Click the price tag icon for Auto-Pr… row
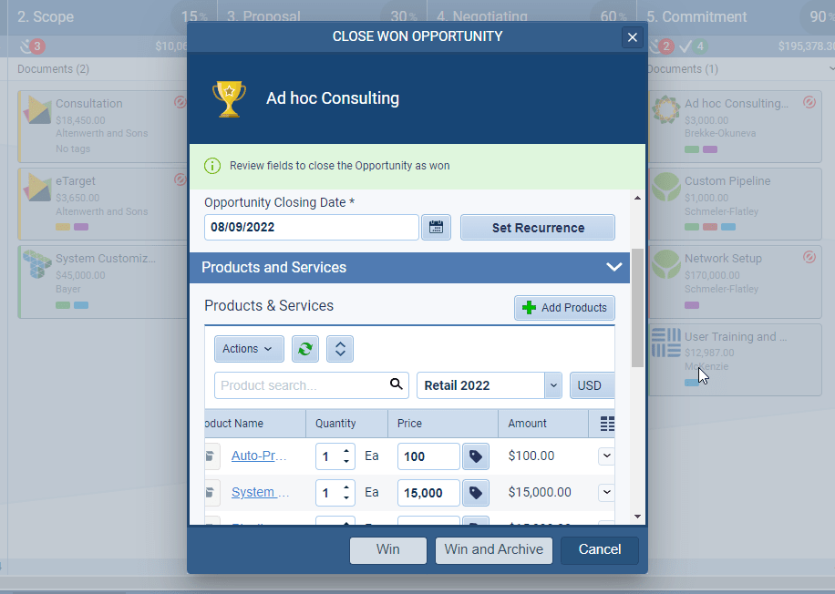835x594 pixels. click(x=475, y=456)
